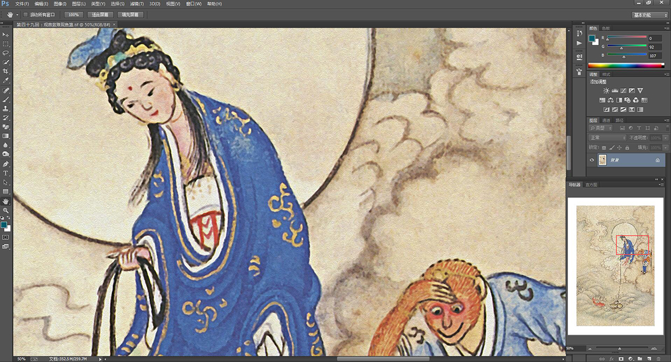Delete the layer with trash icon
671x362 pixels.
[x=659, y=358]
